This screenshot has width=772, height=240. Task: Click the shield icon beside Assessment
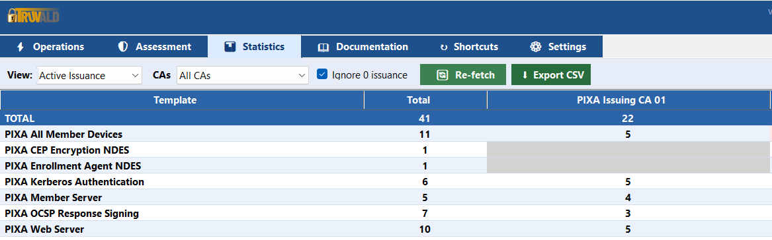point(123,47)
